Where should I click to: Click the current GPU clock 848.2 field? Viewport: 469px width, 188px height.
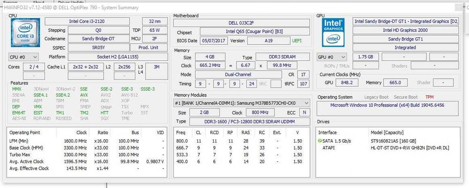click(x=347, y=82)
